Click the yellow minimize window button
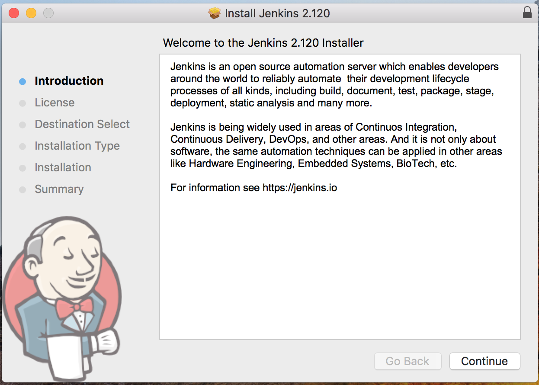The width and height of the screenshot is (539, 385). pyautogui.click(x=31, y=13)
